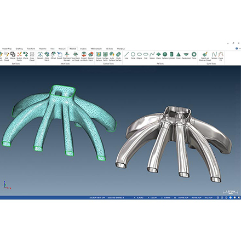Screen dimensions: 241x241
Task: Open the VS Tools tab
Action: click(x=110, y=49)
